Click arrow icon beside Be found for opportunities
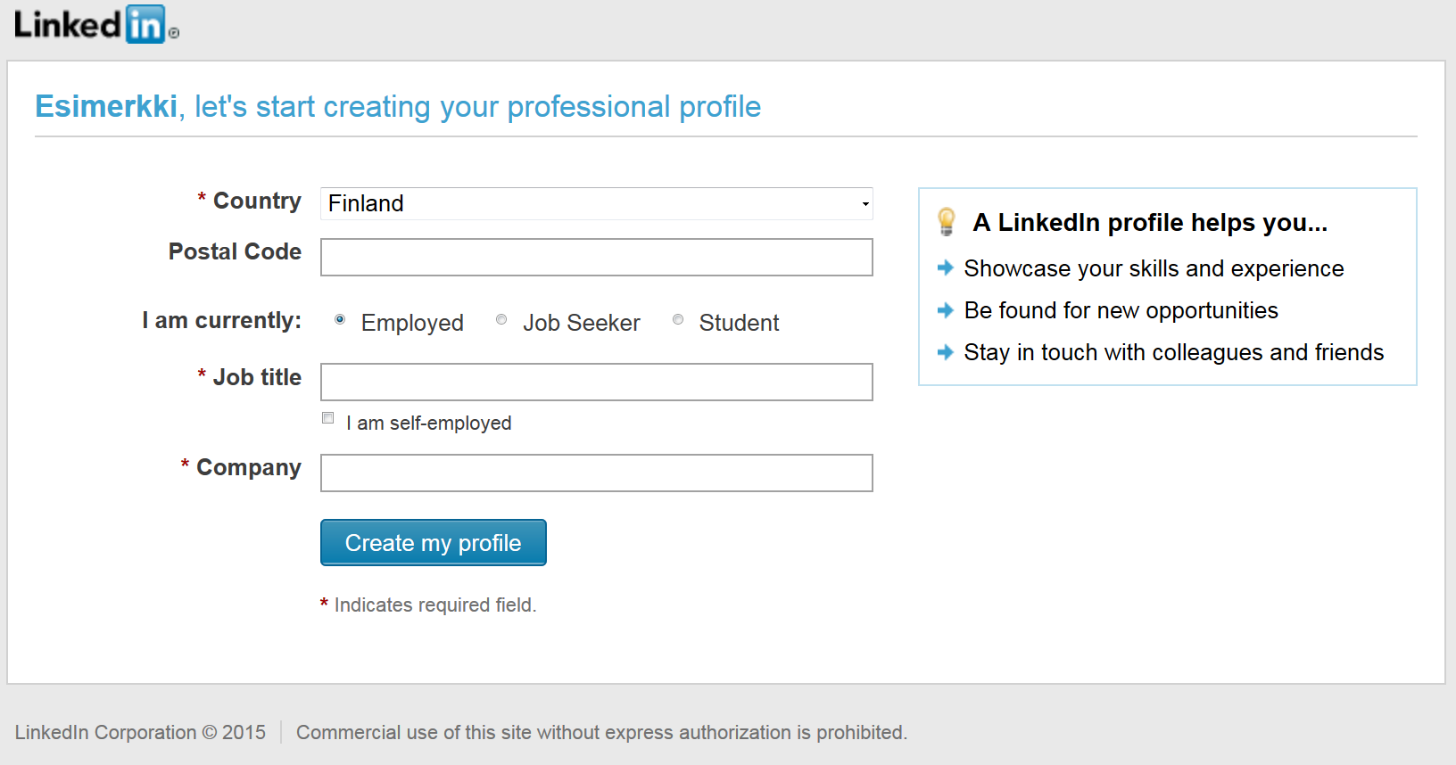This screenshot has width=1456, height=765. click(946, 309)
